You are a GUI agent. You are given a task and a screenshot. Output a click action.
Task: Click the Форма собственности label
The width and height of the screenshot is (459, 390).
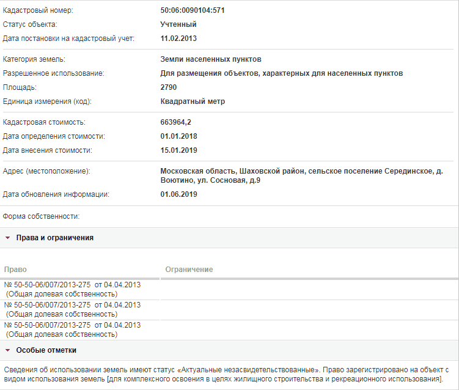click(42, 216)
